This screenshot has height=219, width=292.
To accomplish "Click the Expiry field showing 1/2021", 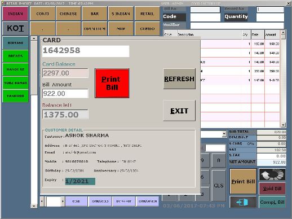I will point(80,181).
